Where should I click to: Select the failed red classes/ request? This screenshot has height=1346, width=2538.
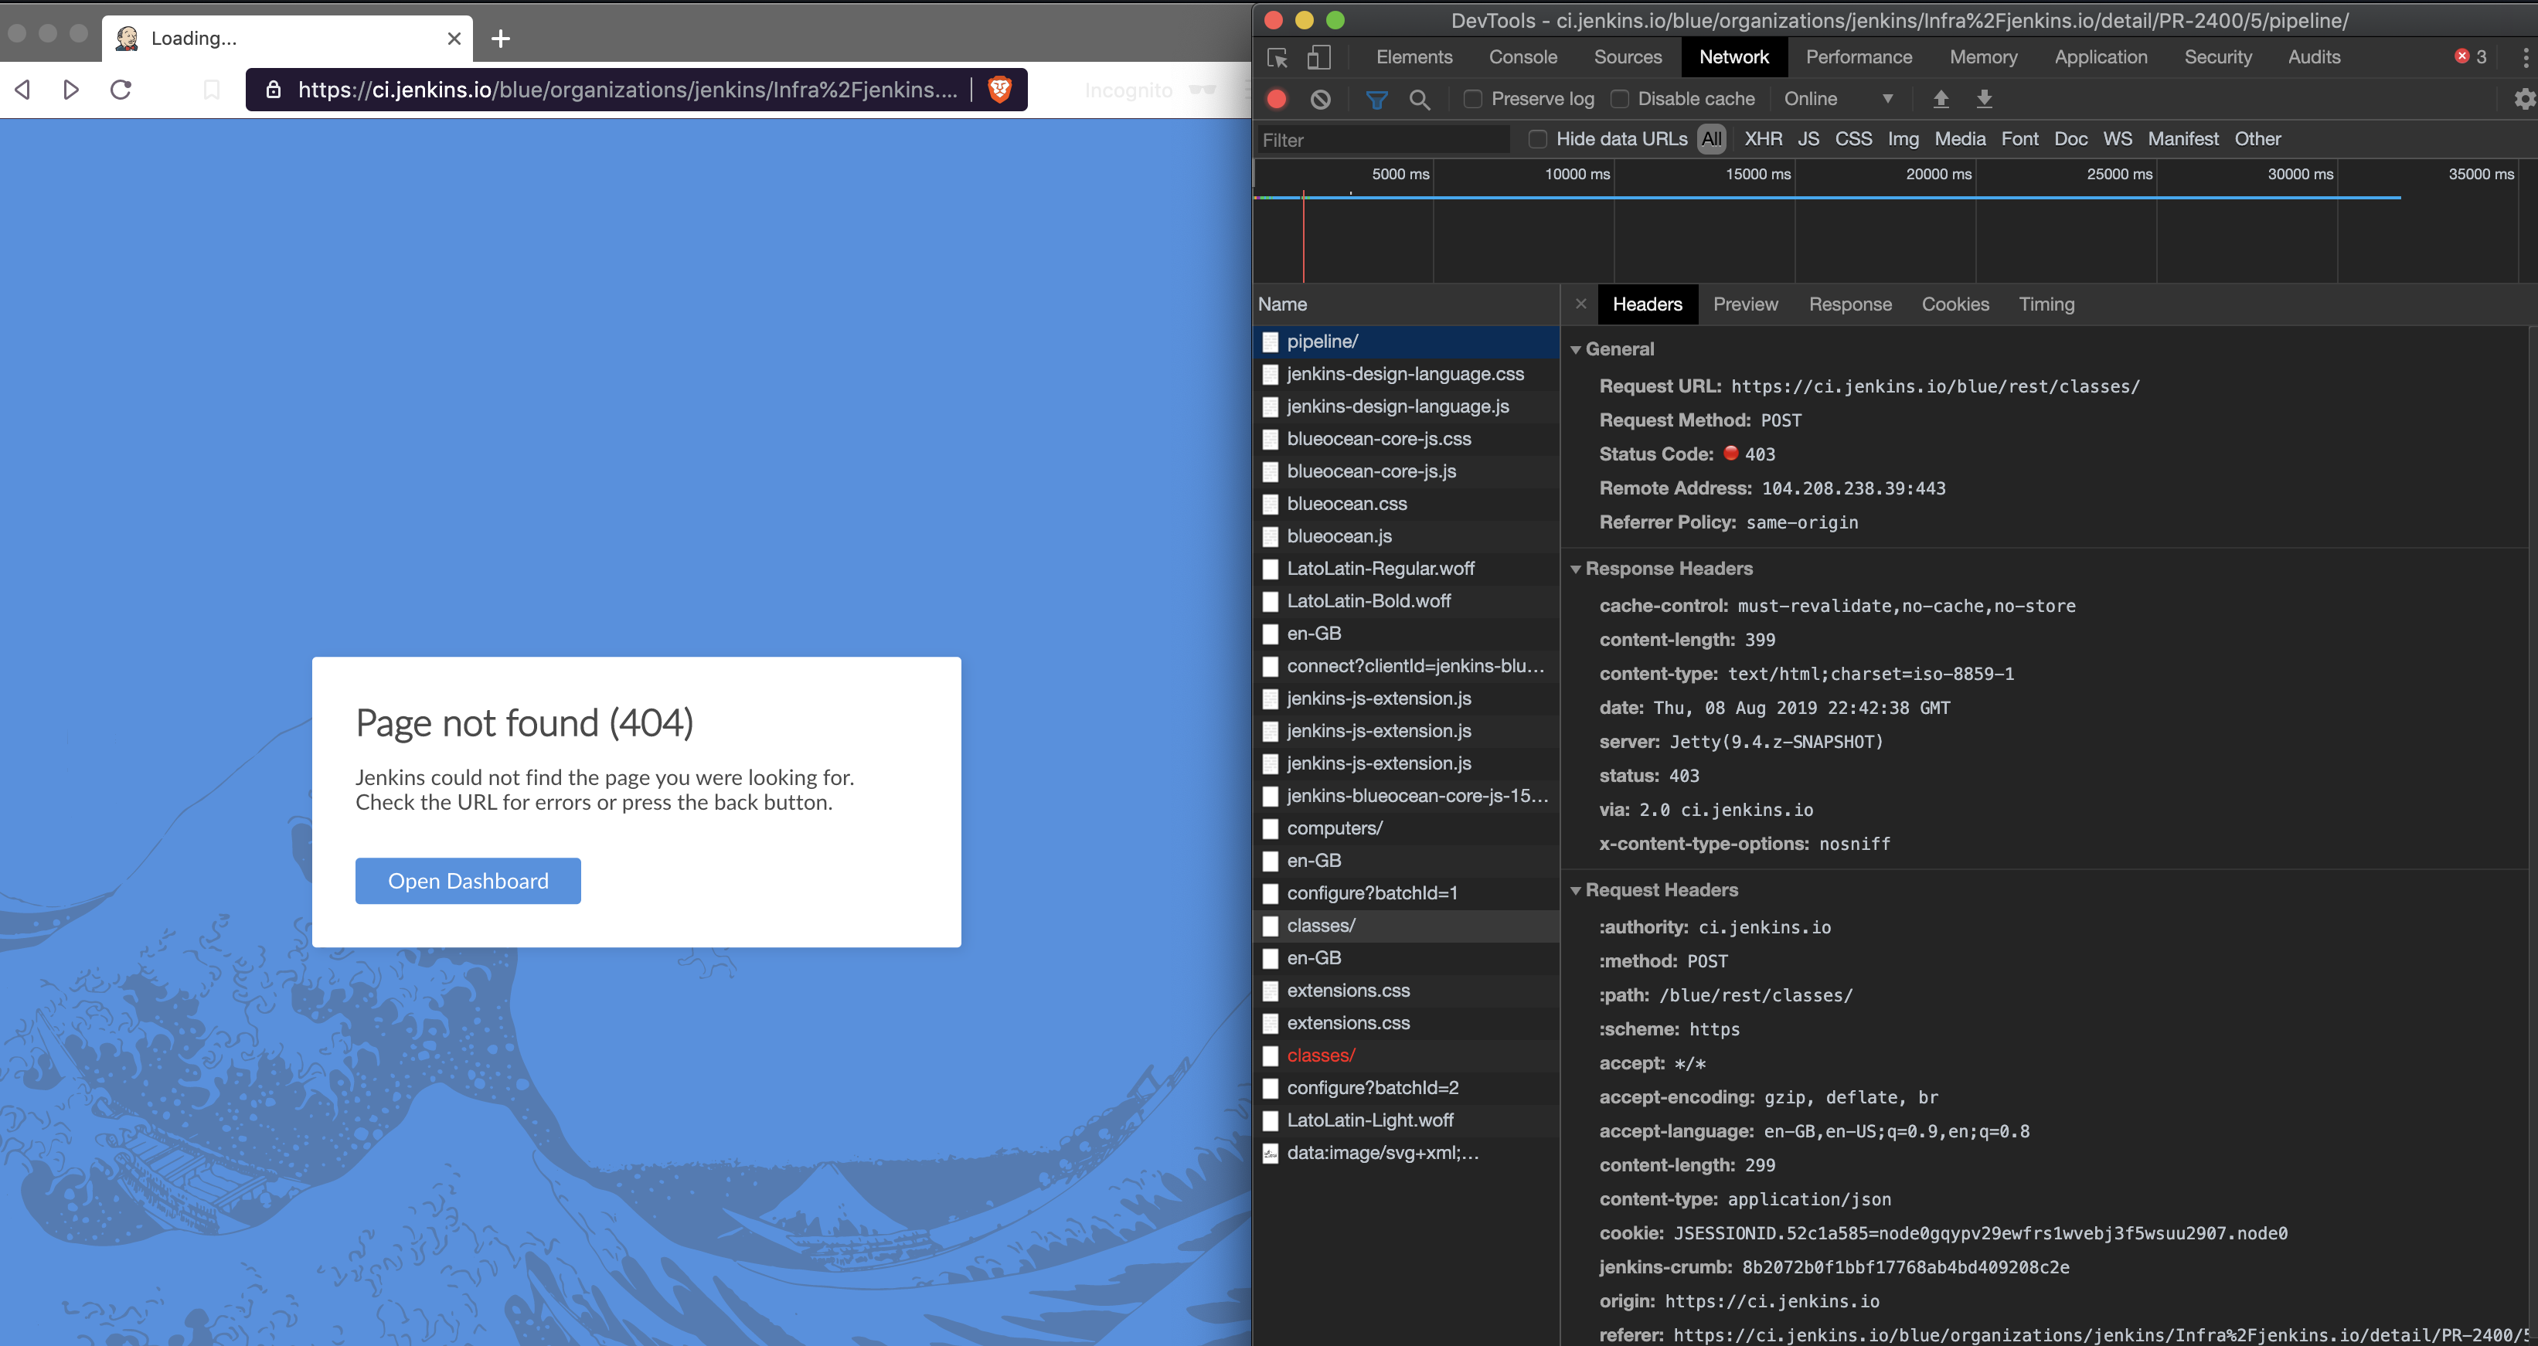[x=1407, y=1055]
